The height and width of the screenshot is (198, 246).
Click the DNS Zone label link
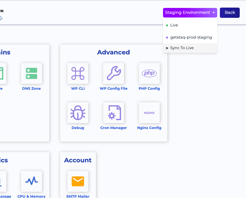pyautogui.click(x=31, y=88)
